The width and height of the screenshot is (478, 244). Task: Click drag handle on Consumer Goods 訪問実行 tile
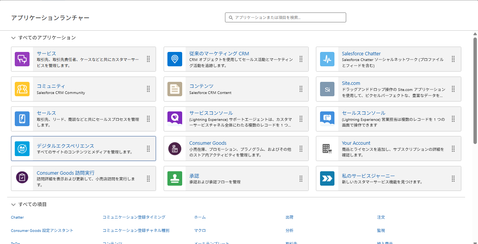click(148, 178)
